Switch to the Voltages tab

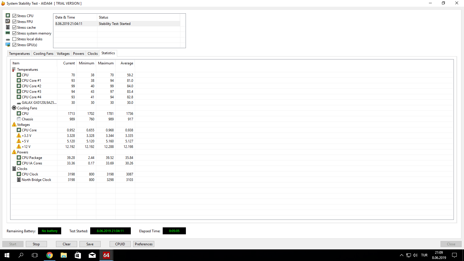pyautogui.click(x=63, y=54)
